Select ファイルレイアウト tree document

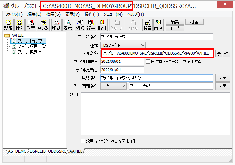coord(29,41)
